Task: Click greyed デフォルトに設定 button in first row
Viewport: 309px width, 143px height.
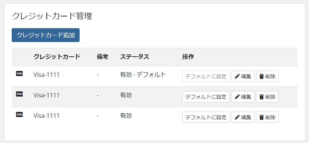Action: tap(206, 76)
